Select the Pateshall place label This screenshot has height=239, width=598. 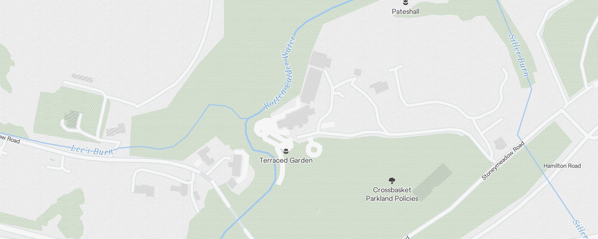[405, 12]
